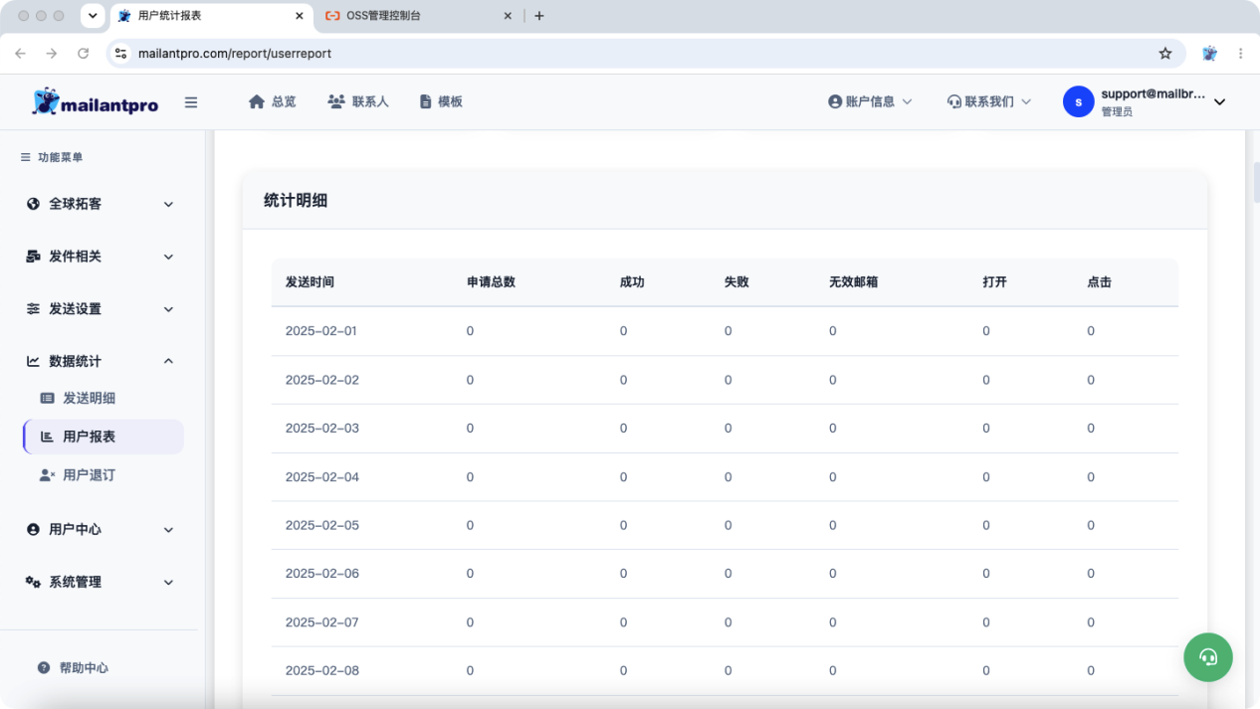Click the globe icon for 全球拓客

(x=33, y=204)
